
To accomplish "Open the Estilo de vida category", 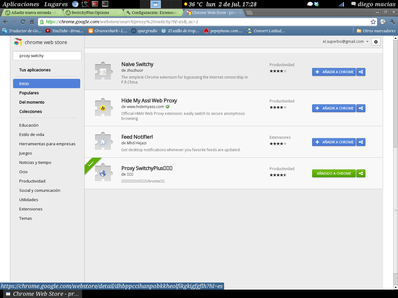I will point(32,134).
